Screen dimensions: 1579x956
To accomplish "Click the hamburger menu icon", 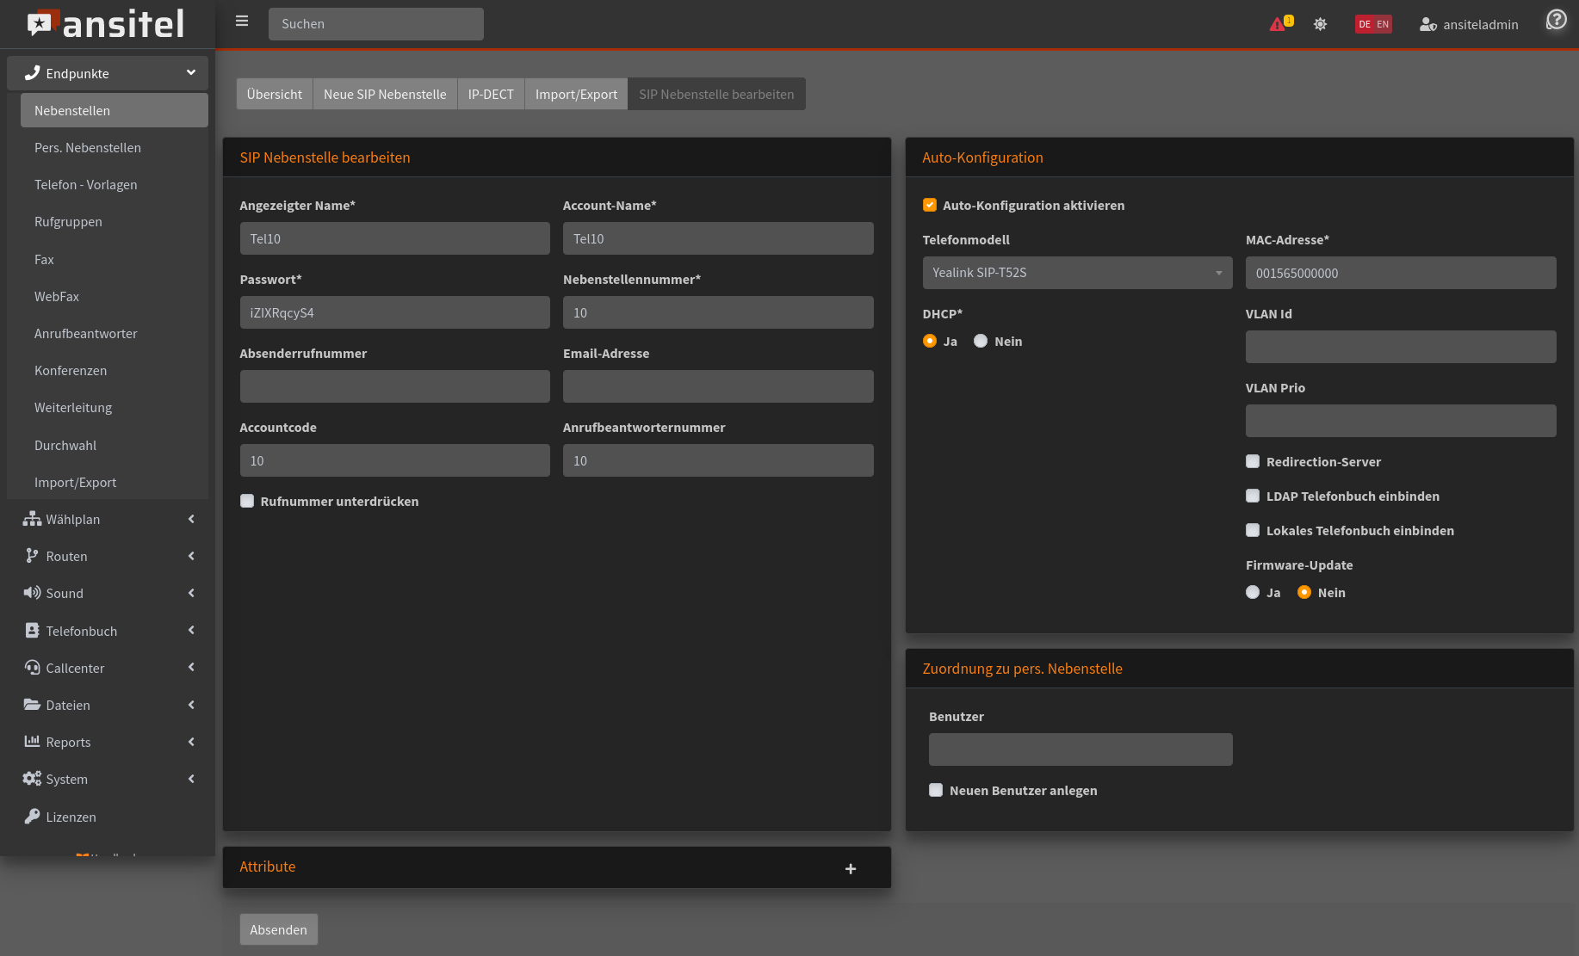I will [242, 22].
